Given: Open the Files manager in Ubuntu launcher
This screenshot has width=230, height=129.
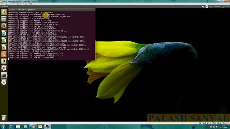Looking at the screenshot, I should 4,19.
